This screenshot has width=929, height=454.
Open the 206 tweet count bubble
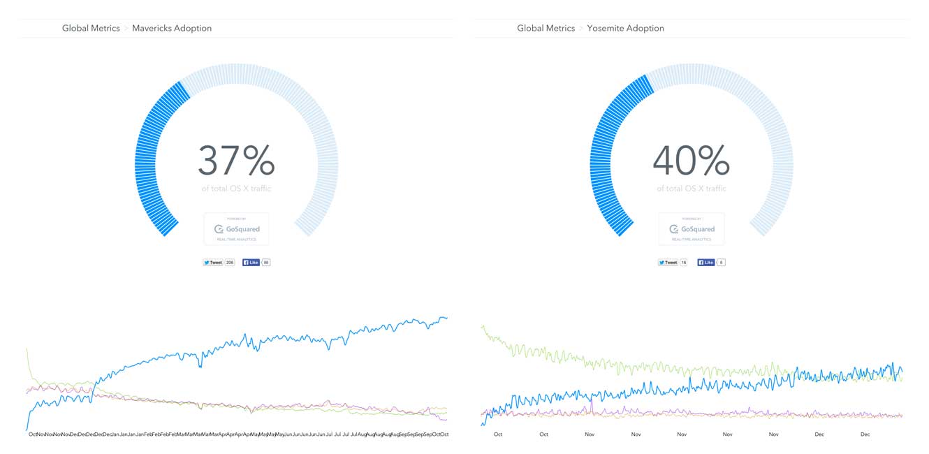click(230, 263)
